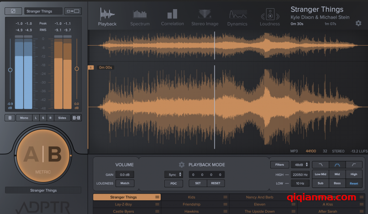Click the playhead in the overview waveform
The height and width of the screenshot is (214, 368).
click(215, 46)
